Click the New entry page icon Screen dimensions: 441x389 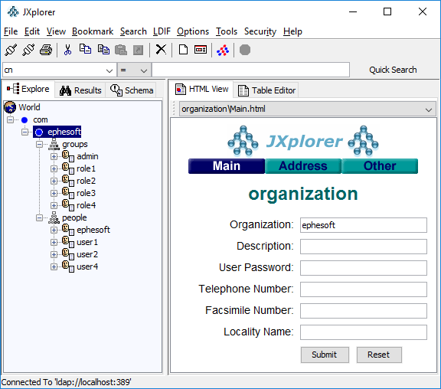[x=183, y=50]
